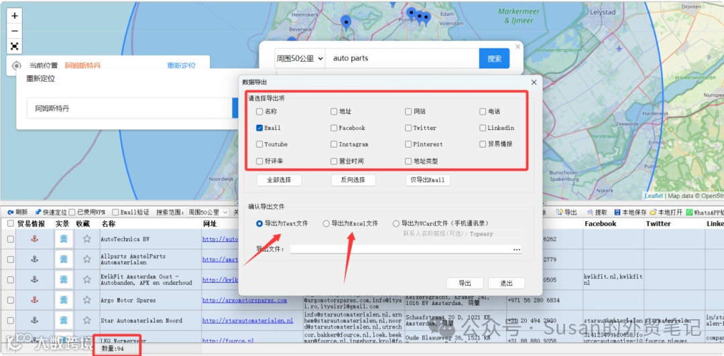This screenshot has height=356, width=724.
Task: Favorite KwikFit Amsterdam Oost with star icon
Action: tap(86, 280)
